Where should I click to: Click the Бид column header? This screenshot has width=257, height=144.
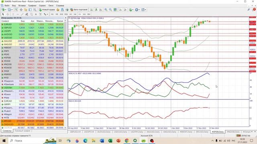[x=22, y=21]
